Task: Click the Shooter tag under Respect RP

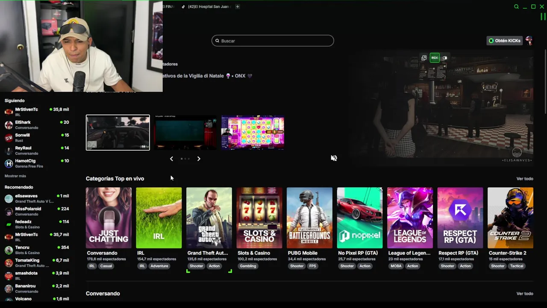Action: (447, 266)
